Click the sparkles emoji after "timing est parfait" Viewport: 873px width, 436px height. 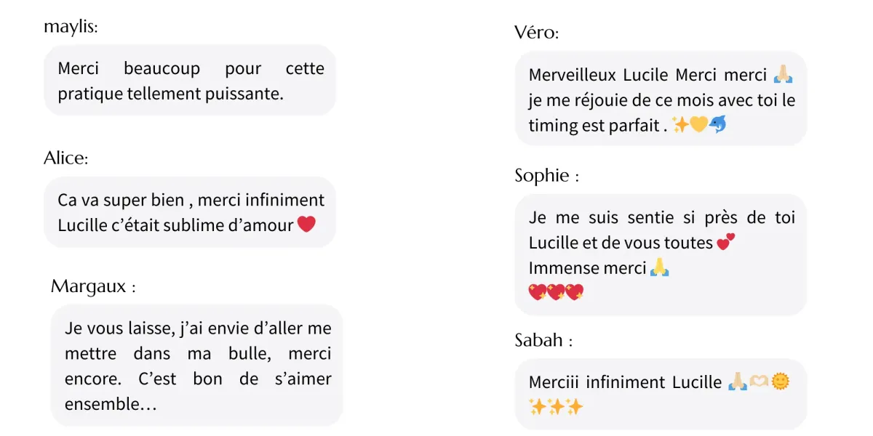(x=680, y=125)
